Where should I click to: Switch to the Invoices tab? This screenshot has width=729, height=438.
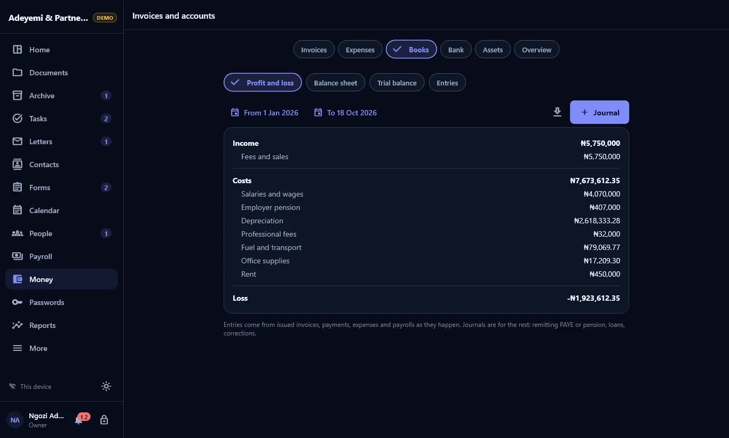pos(314,50)
